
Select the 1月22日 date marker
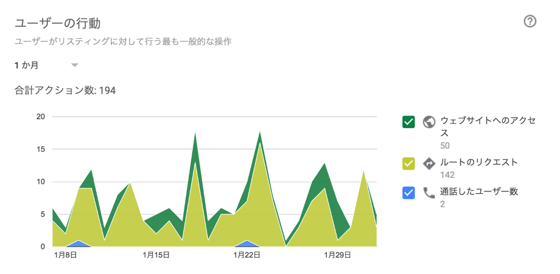pos(247,256)
